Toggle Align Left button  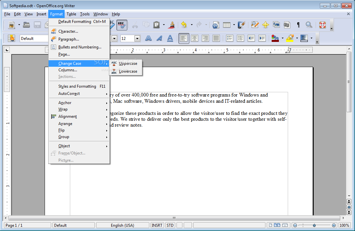184,38
